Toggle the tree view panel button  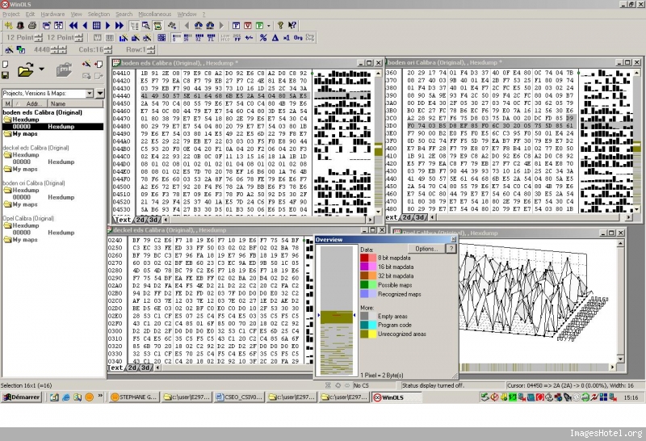[134, 26]
